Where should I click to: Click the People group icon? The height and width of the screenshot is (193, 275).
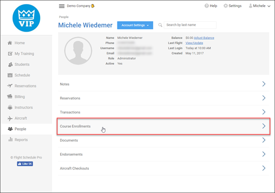pos(10,129)
